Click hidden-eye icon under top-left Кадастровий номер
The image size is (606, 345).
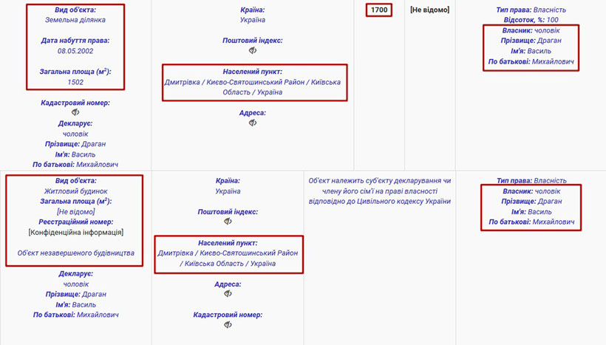coord(75,112)
